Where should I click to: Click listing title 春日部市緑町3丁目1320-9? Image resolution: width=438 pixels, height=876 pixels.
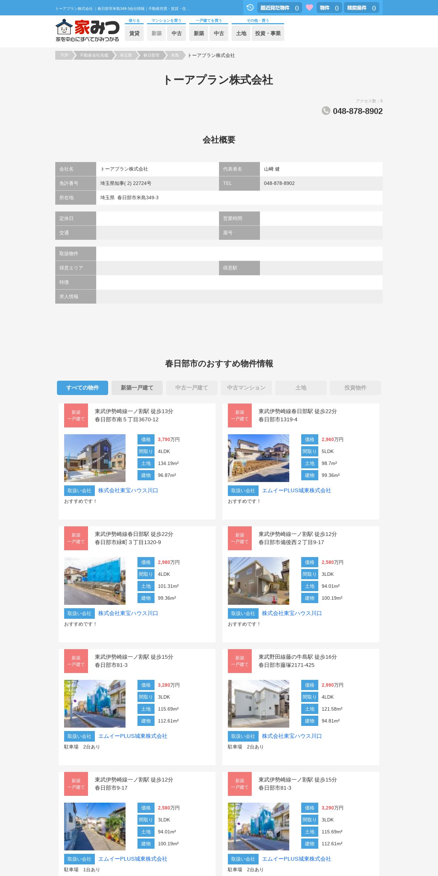[128, 542]
